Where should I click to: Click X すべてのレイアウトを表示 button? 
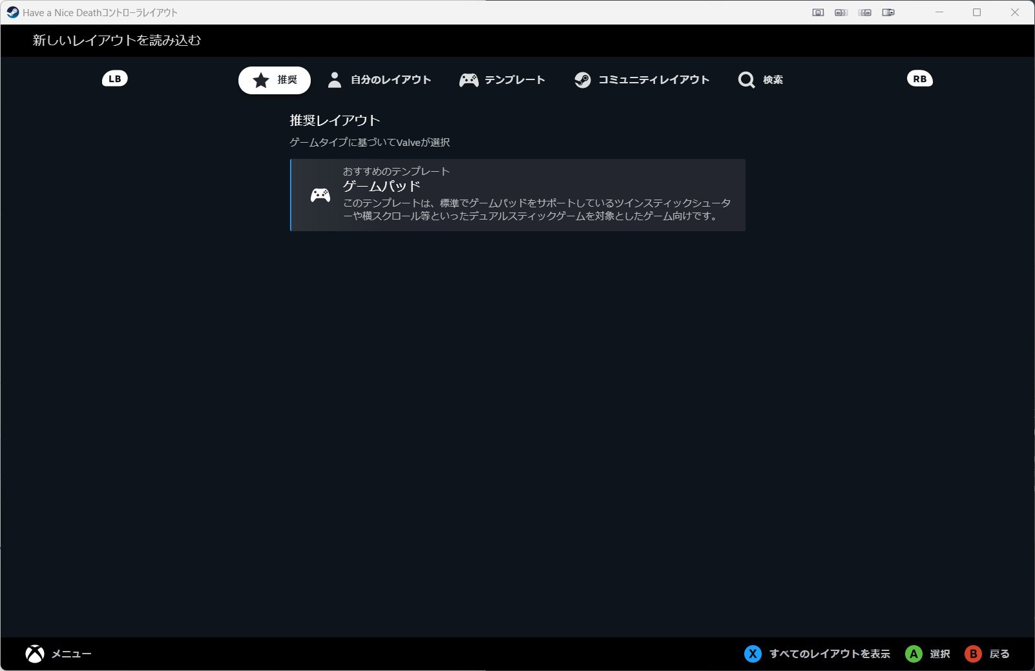click(817, 654)
